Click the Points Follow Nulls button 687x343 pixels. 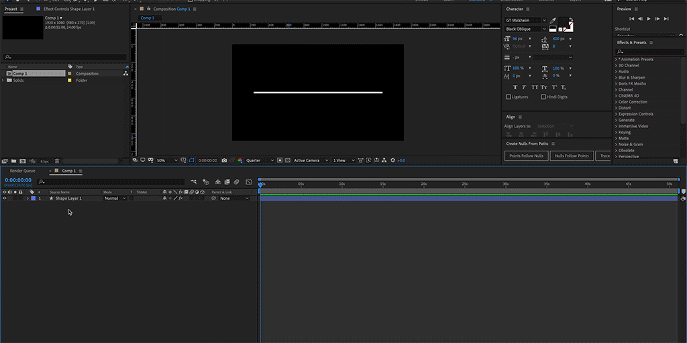(x=526, y=155)
